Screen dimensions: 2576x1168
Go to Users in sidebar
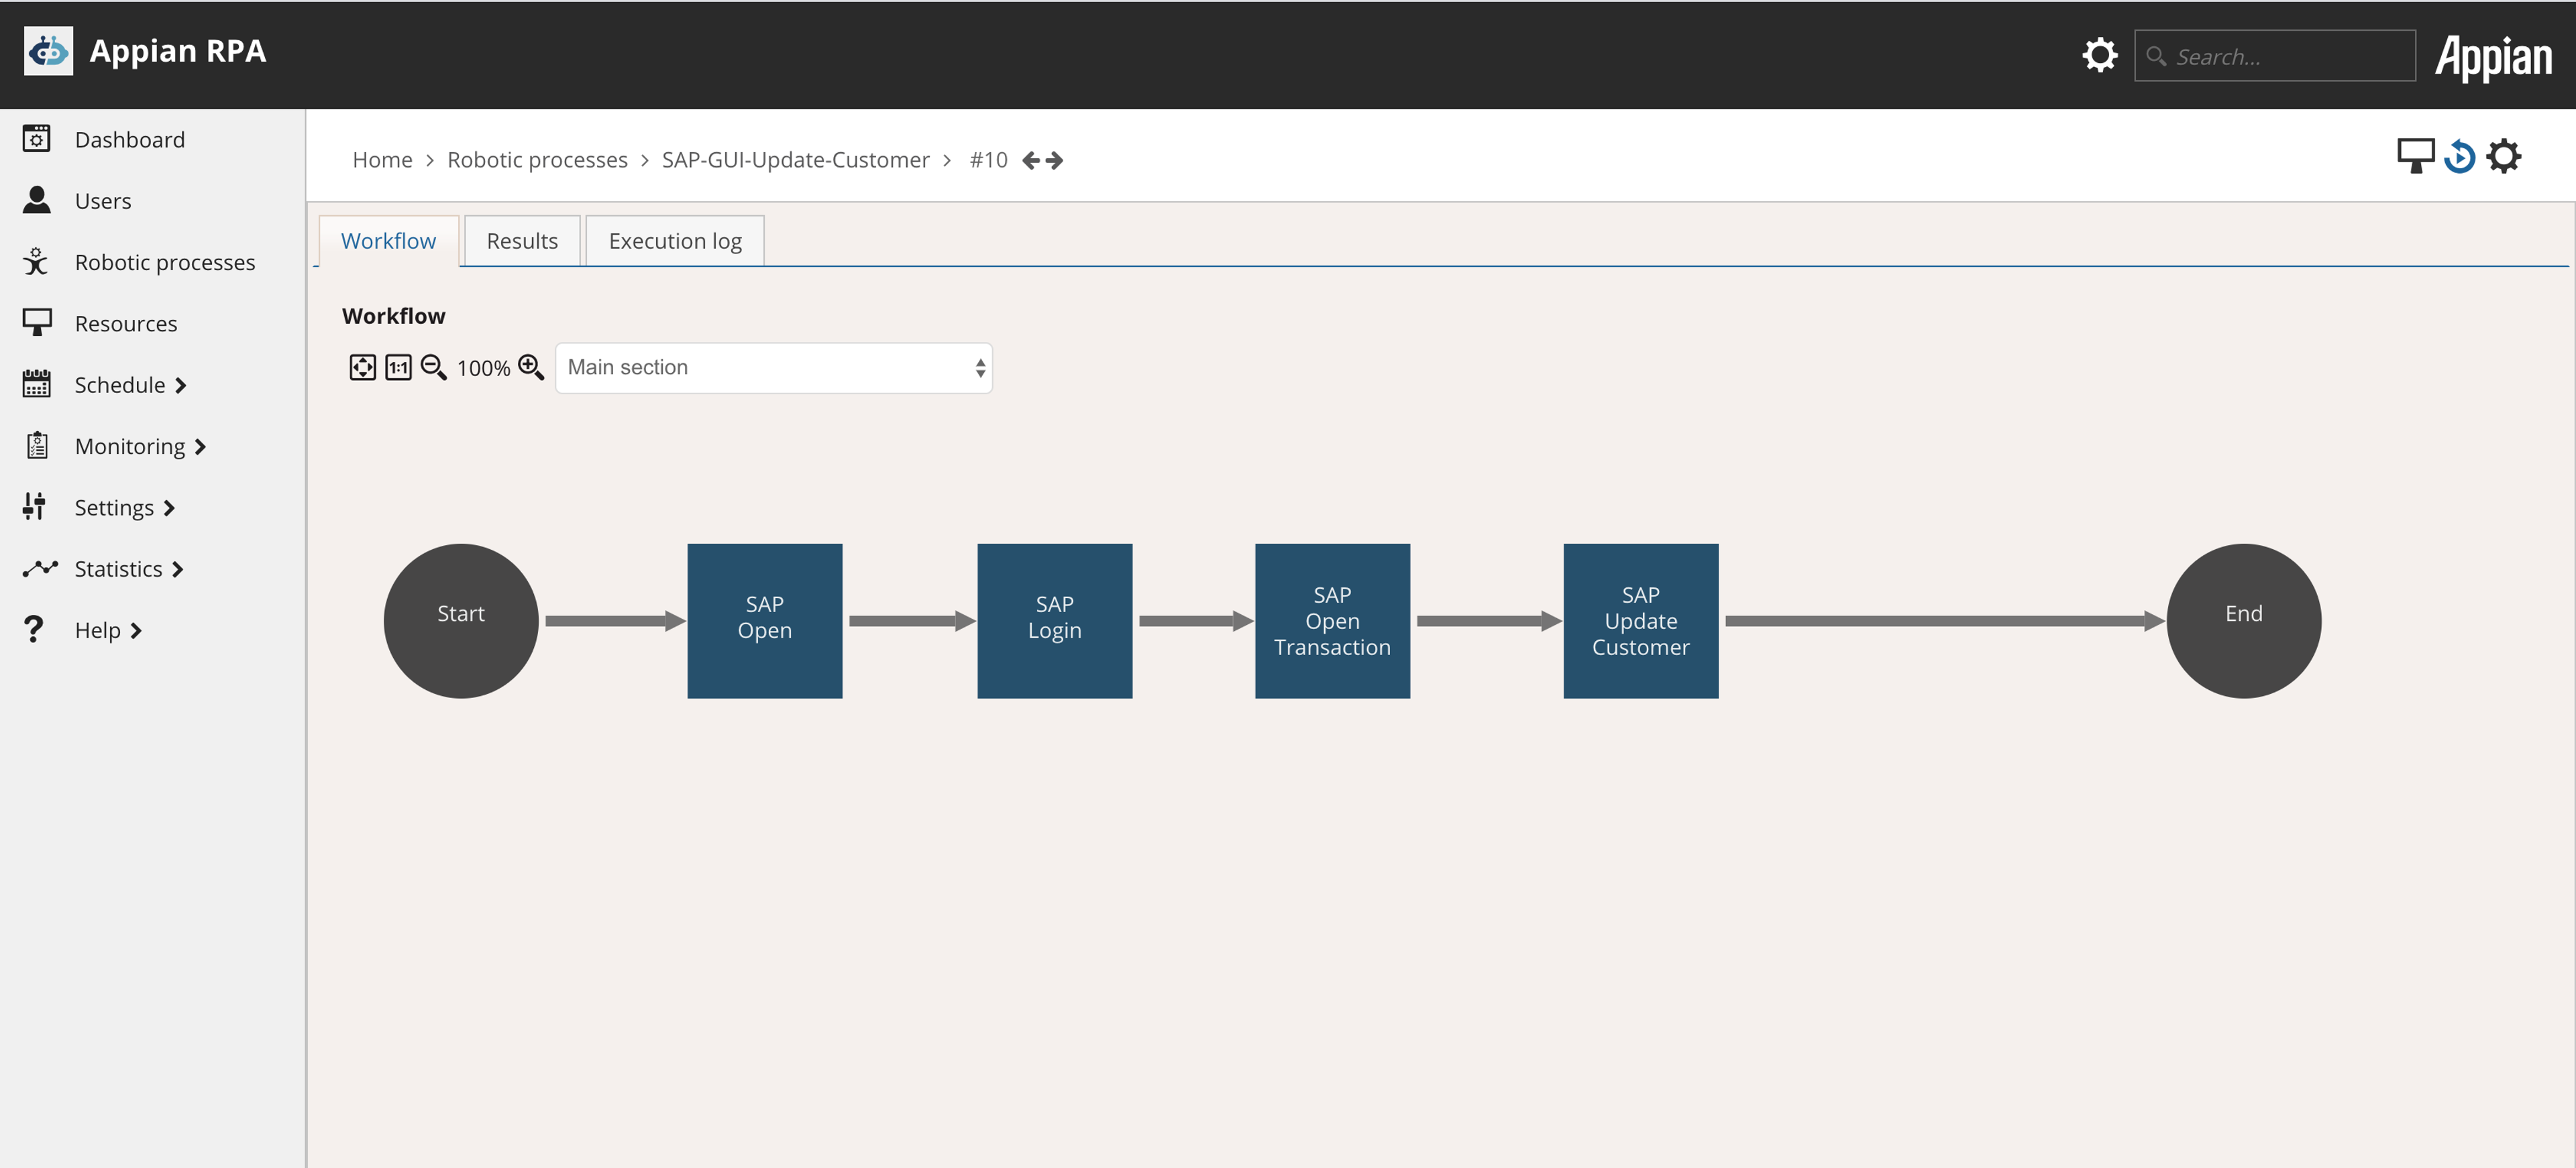(x=103, y=201)
